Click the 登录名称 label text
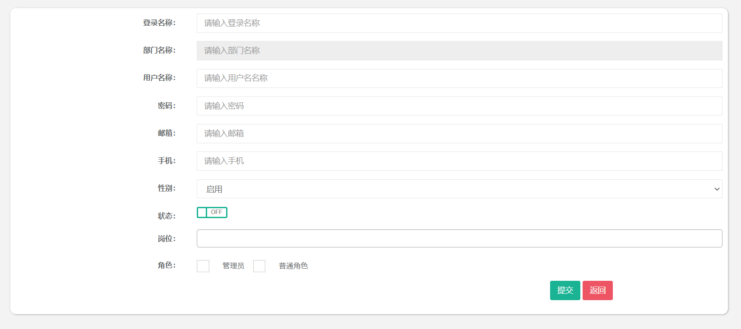 coord(159,23)
